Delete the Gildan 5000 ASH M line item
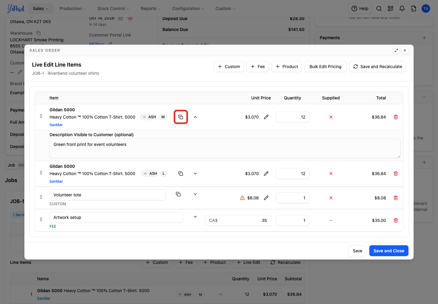This screenshot has width=438, height=304. pyautogui.click(x=396, y=117)
